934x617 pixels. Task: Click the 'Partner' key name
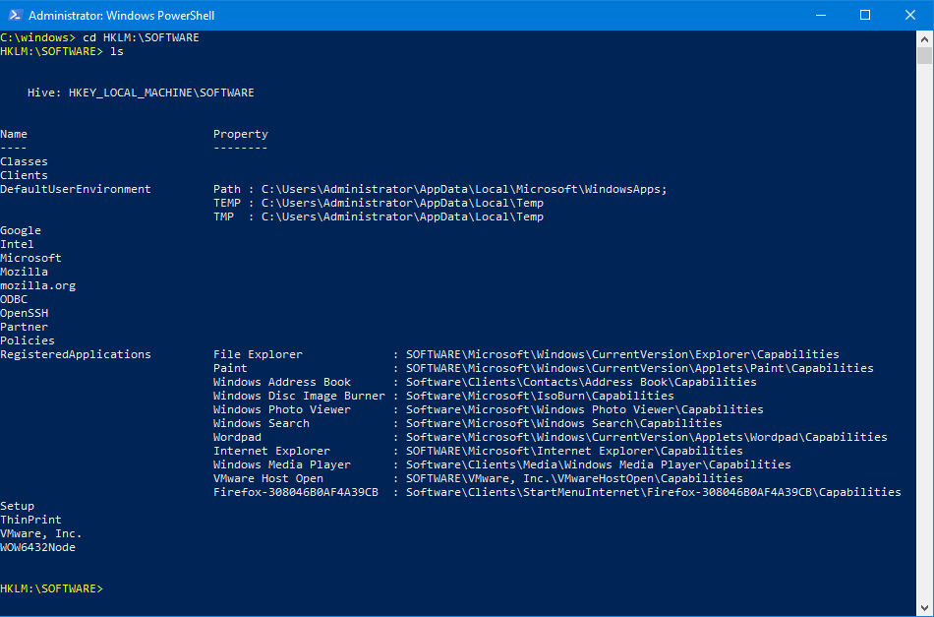(24, 327)
